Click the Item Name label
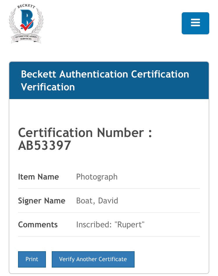 tap(38, 177)
